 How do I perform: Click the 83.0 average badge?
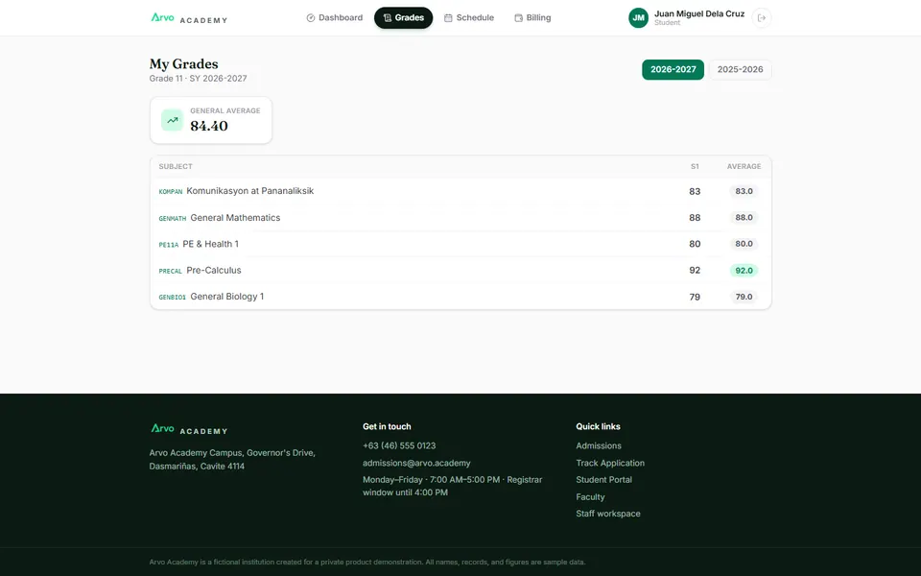click(x=744, y=191)
